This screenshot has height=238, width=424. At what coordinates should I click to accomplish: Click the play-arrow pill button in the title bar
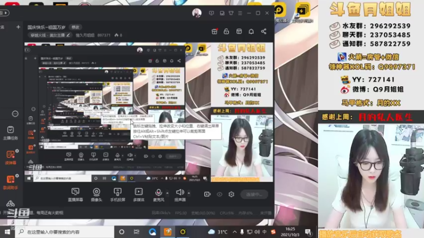coord(5,13)
